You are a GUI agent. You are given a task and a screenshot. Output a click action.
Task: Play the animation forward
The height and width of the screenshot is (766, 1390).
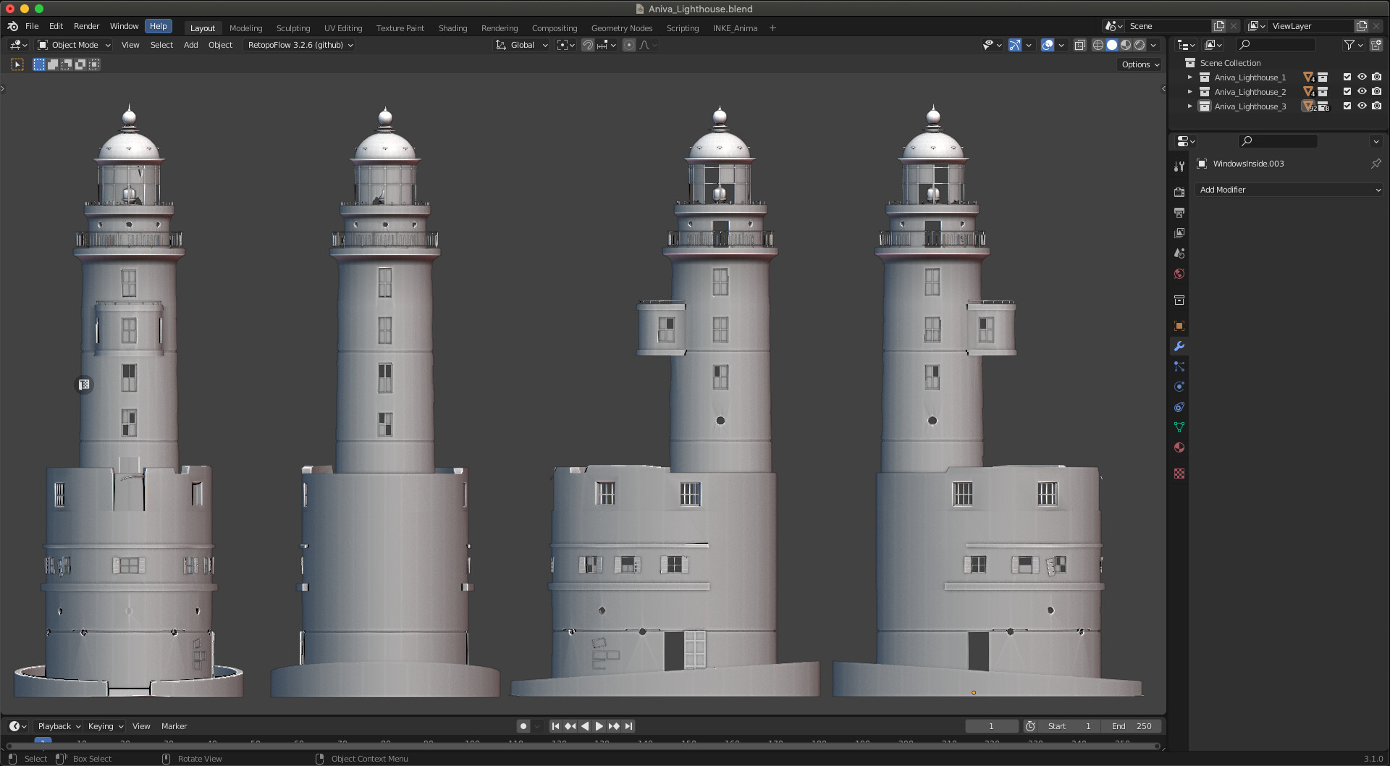599,726
